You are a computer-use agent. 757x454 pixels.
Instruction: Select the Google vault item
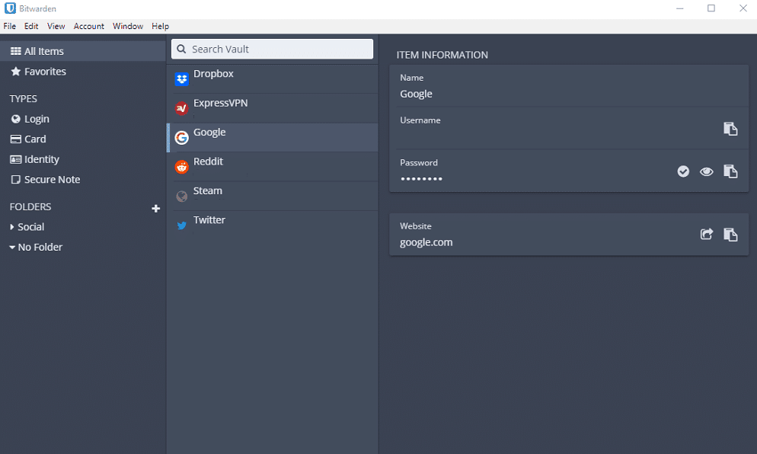[x=273, y=138]
